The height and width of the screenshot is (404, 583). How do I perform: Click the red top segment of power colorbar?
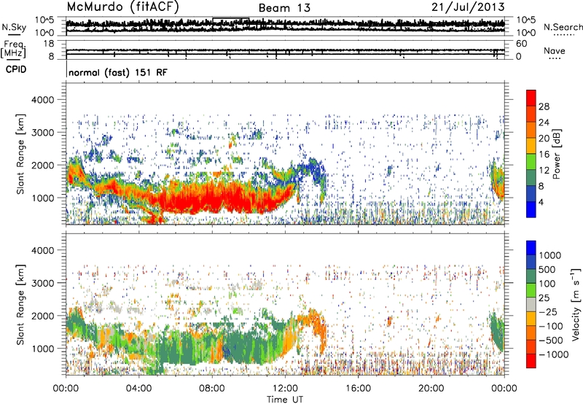531,98
